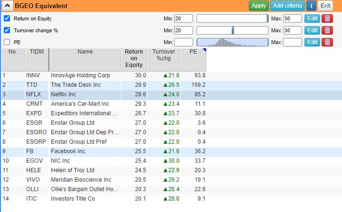Image resolution: width=342 pixels, height=212 pixels.
Task: Click the Turnover change % Max field
Action: (x=292, y=30)
